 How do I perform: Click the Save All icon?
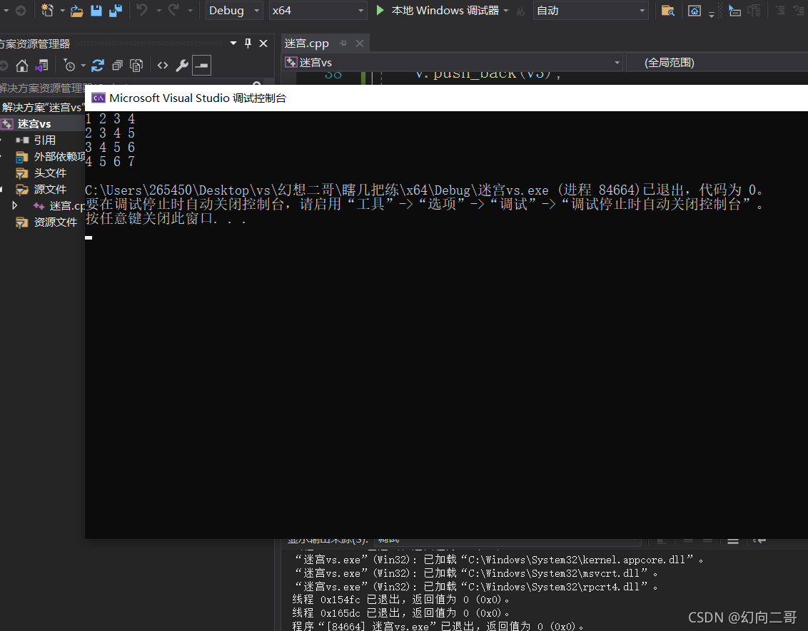116,10
